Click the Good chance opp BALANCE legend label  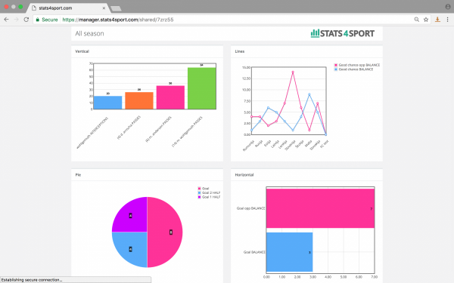click(x=359, y=65)
